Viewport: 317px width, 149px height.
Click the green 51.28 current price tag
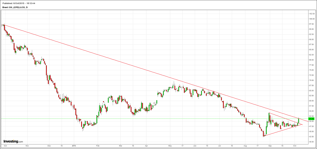311,118
